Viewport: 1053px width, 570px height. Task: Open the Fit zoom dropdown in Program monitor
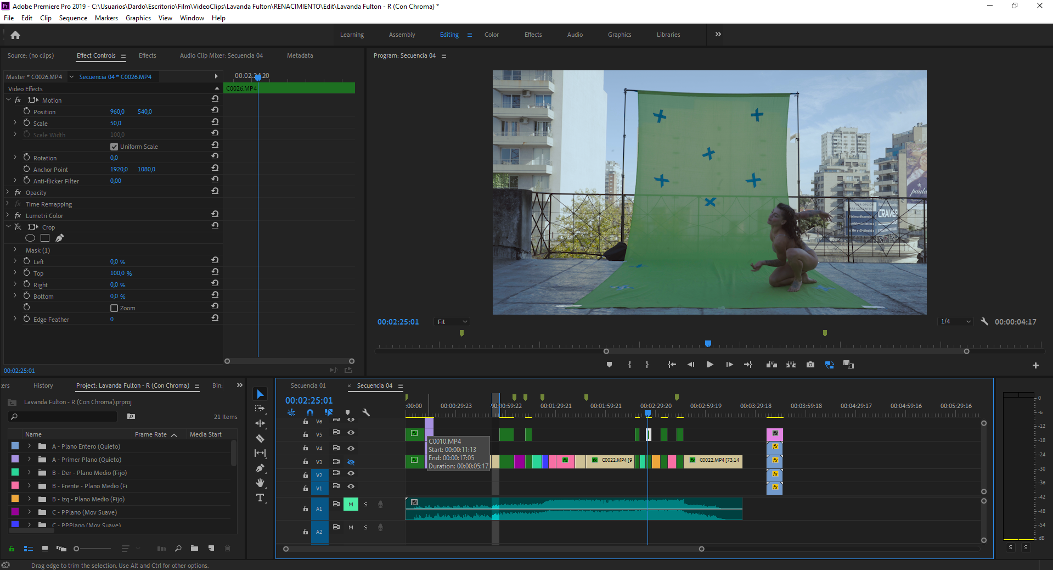[451, 321]
